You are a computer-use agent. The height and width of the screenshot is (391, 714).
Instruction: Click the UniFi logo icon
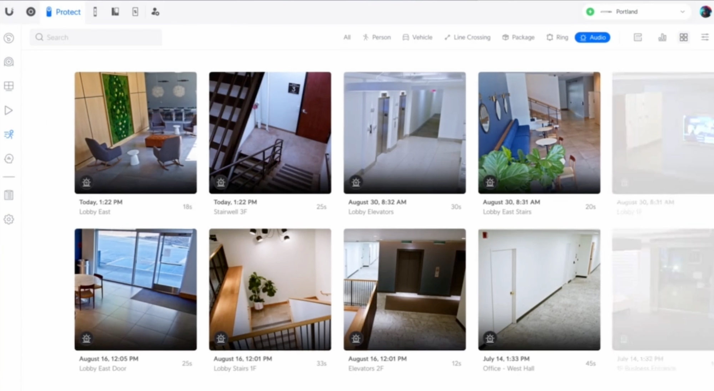9,12
